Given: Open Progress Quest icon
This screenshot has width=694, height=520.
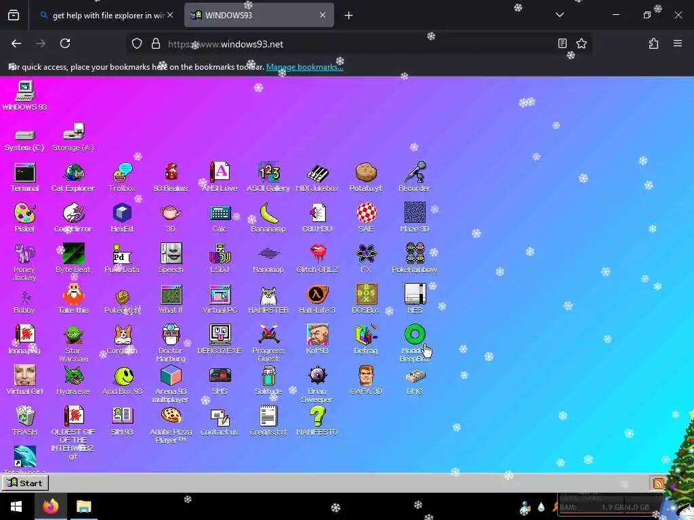Looking at the screenshot, I should tap(268, 343).
